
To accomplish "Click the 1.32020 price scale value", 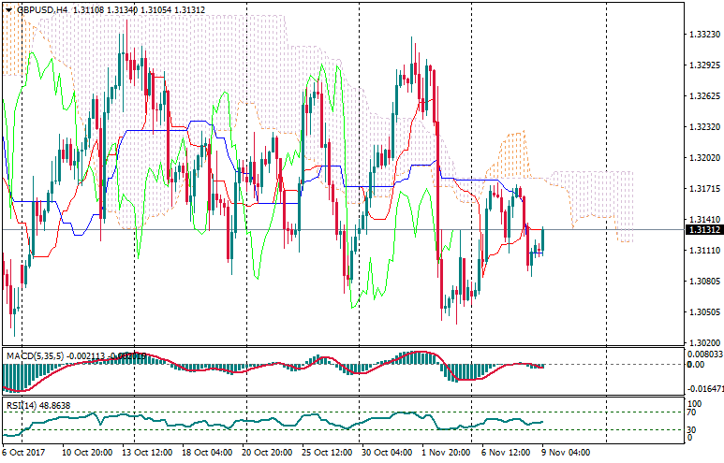I will 702,158.
